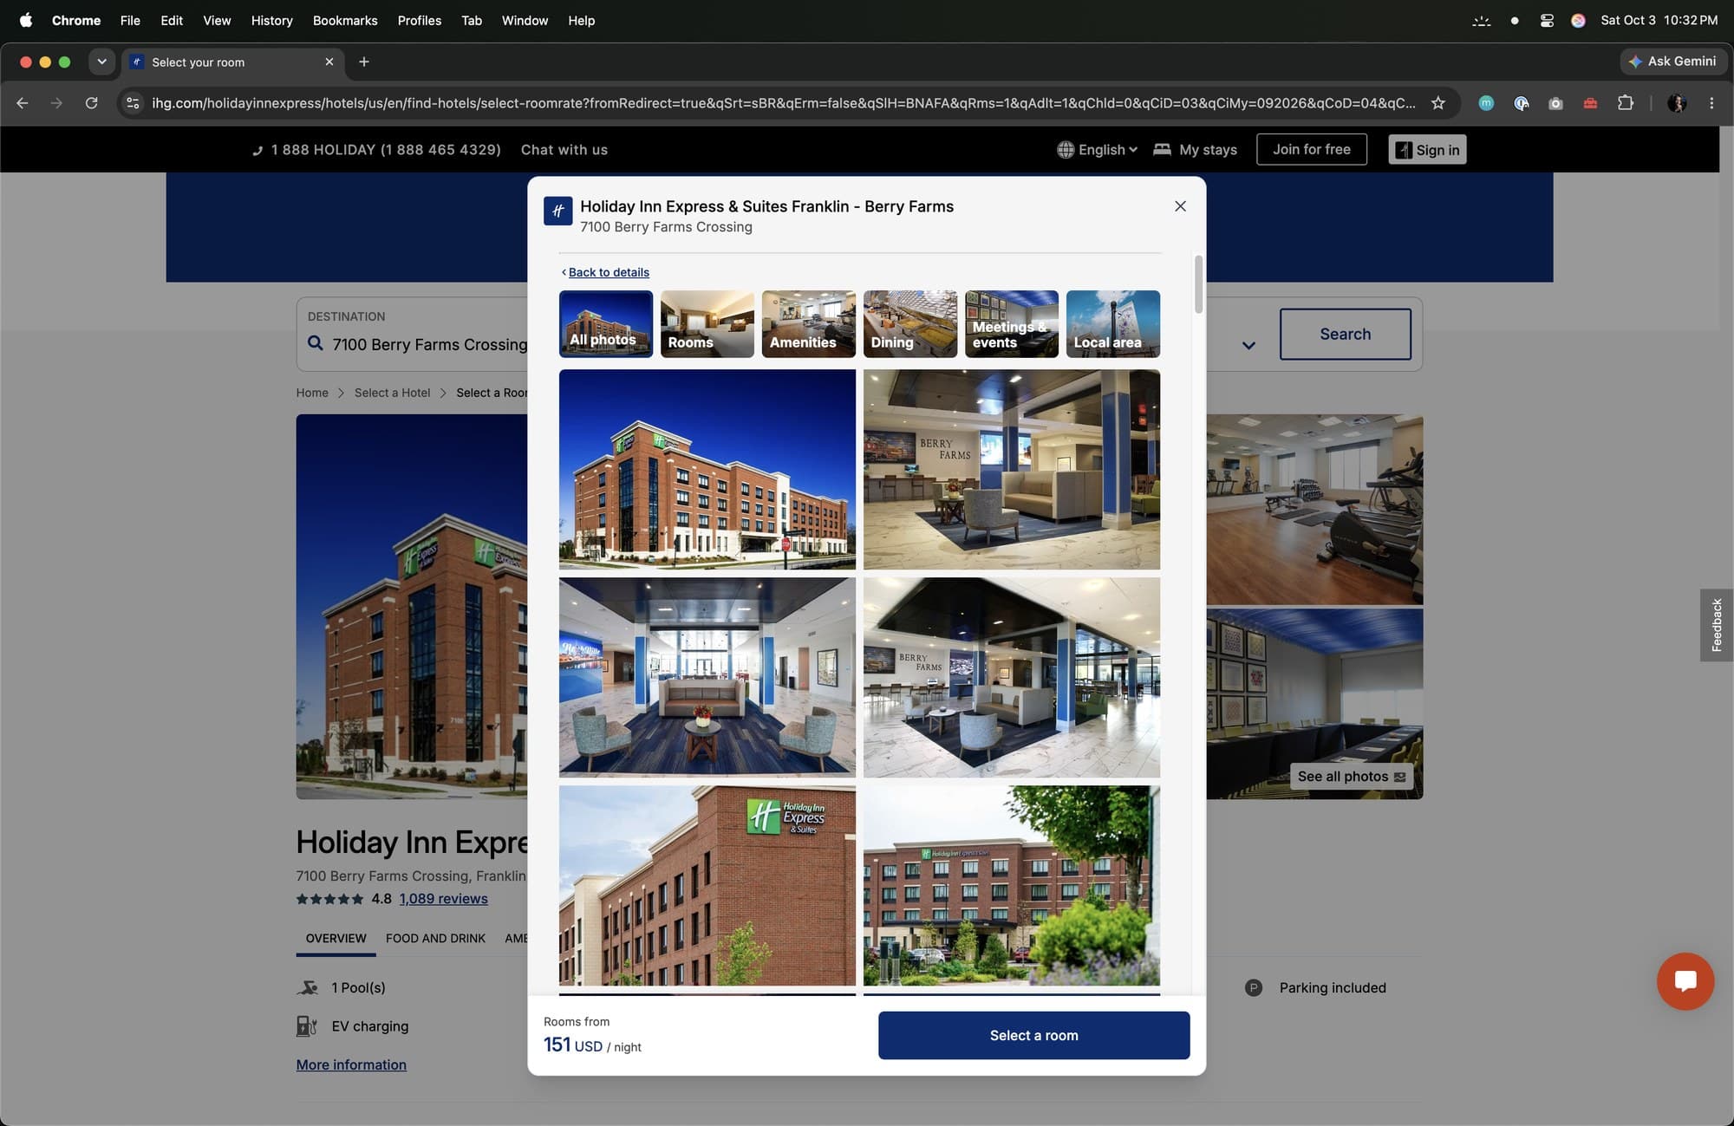The height and width of the screenshot is (1126, 1734).
Task: Show the Amenities photo category
Action: pyautogui.click(x=809, y=323)
